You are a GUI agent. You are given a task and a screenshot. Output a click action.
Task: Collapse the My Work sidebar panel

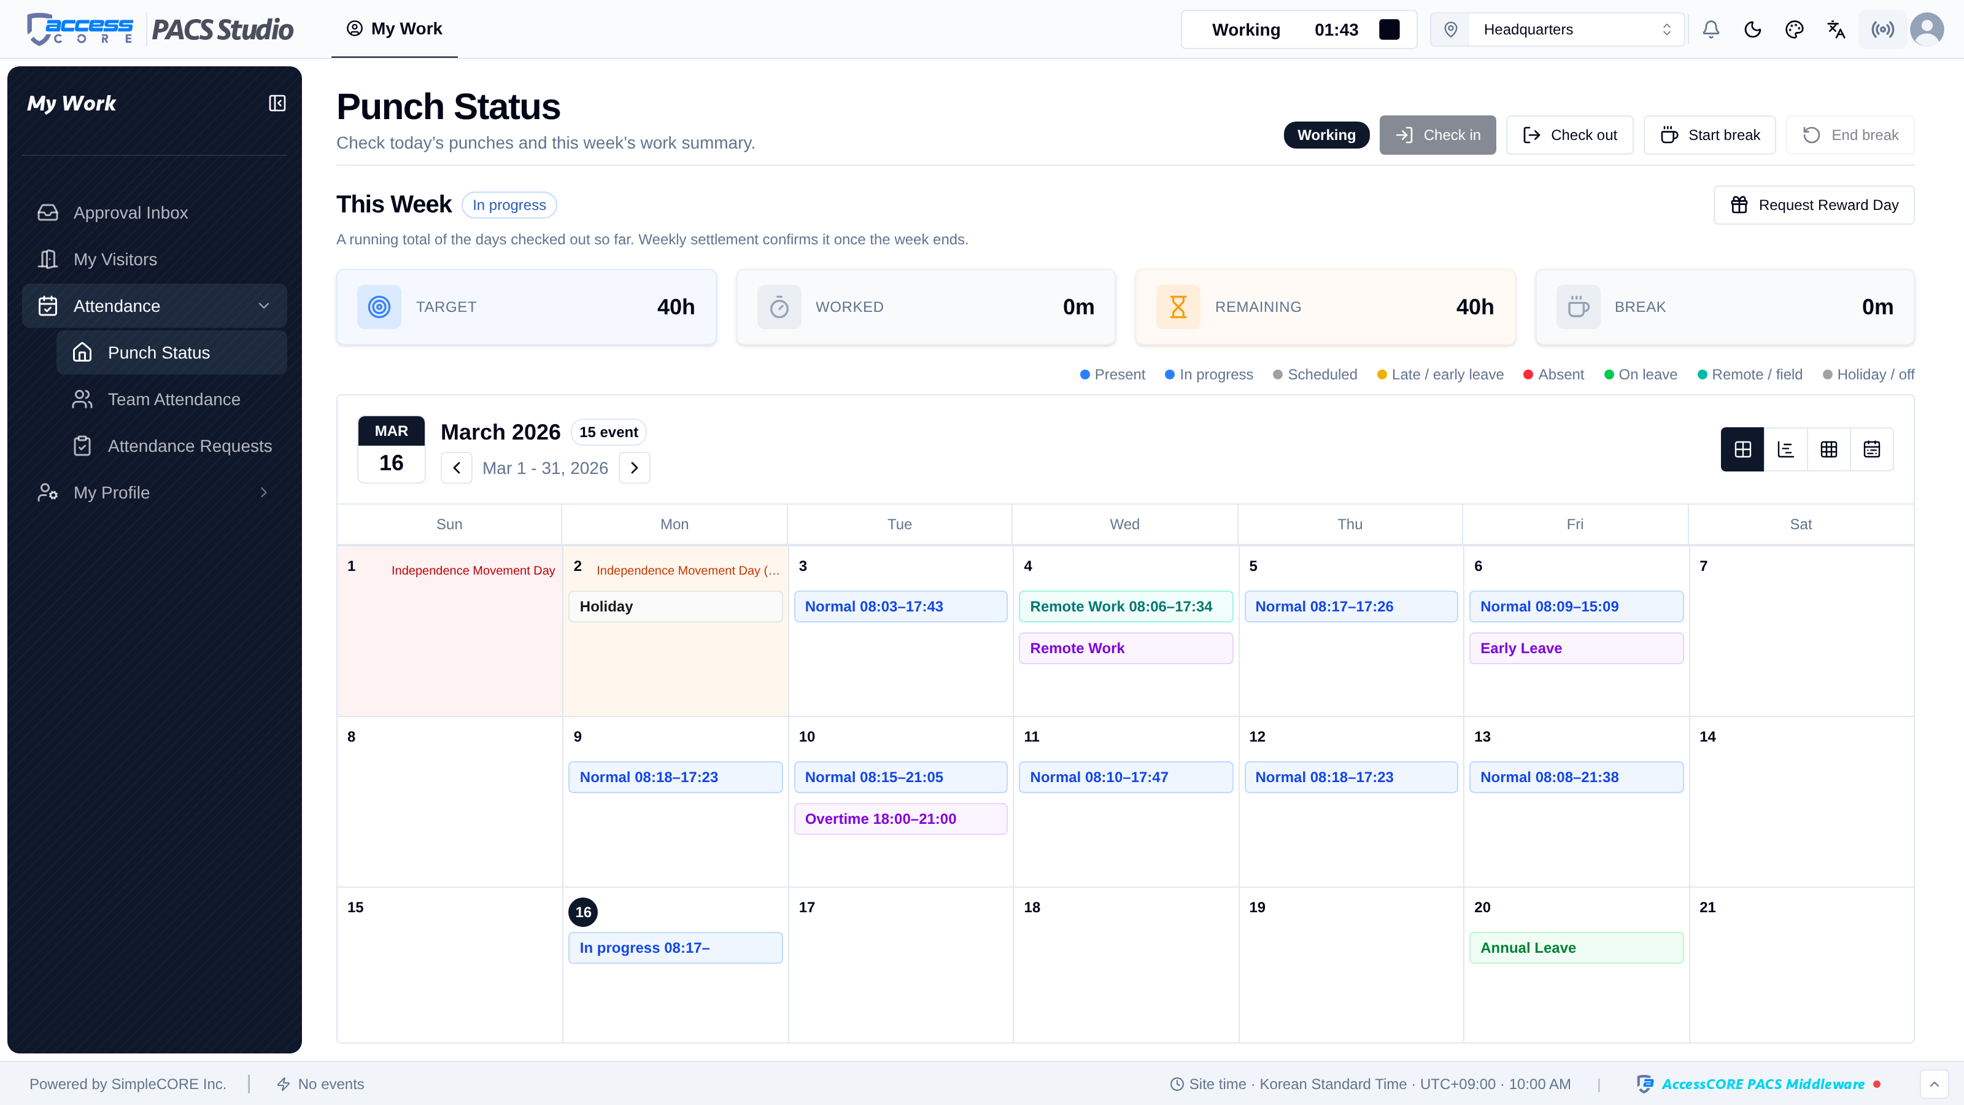[277, 103]
